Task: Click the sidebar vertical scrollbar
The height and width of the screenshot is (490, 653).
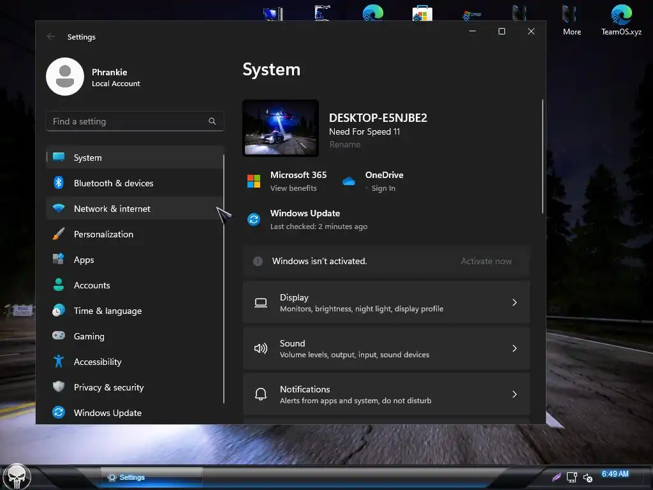Action: (224, 279)
